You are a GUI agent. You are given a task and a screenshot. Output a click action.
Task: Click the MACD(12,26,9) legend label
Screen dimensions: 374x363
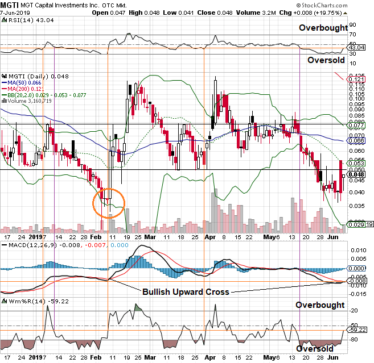32,245
